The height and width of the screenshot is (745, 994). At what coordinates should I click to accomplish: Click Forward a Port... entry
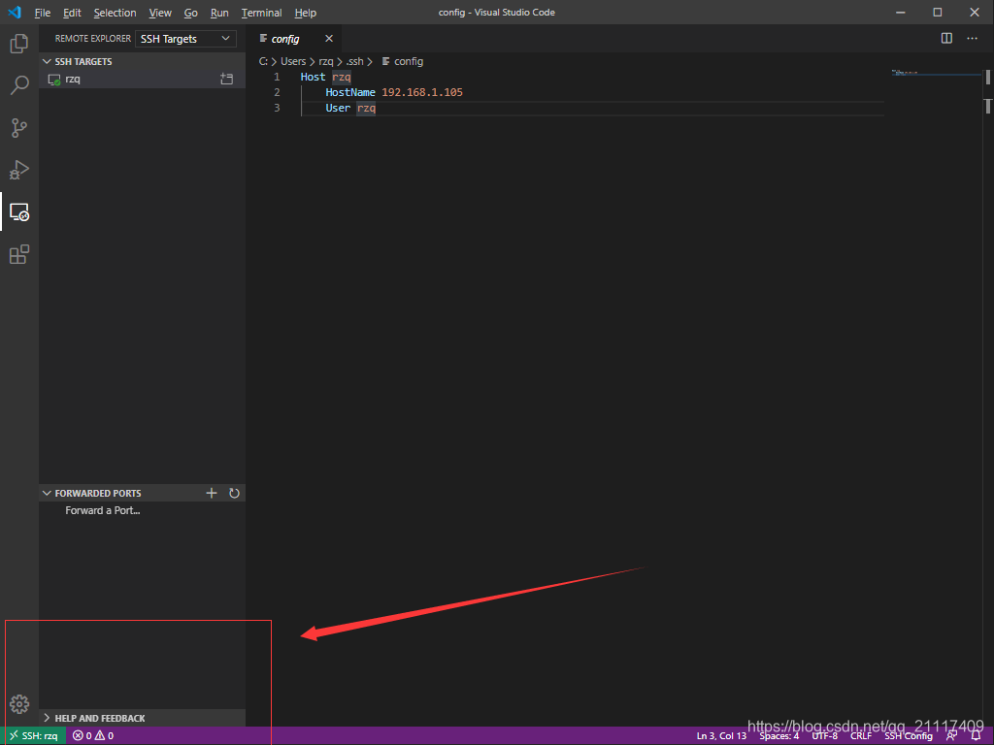(x=103, y=510)
